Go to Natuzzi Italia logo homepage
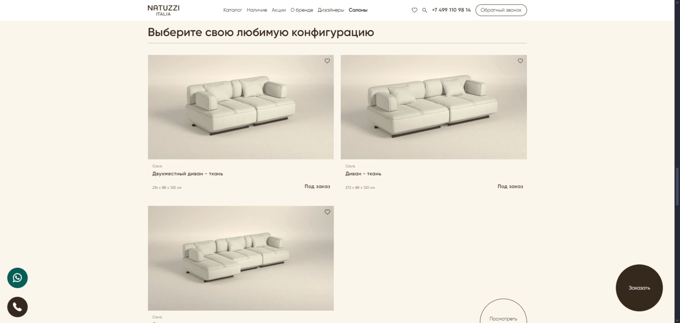Viewport: 680px width, 323px height. coord(163,10)
